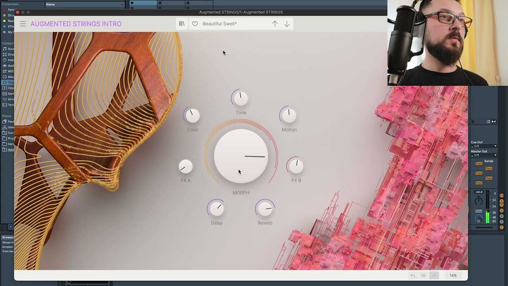The height and width of the screenshot is (286, 508).
Task: Click the FX B knob
Action: [296, 166]
